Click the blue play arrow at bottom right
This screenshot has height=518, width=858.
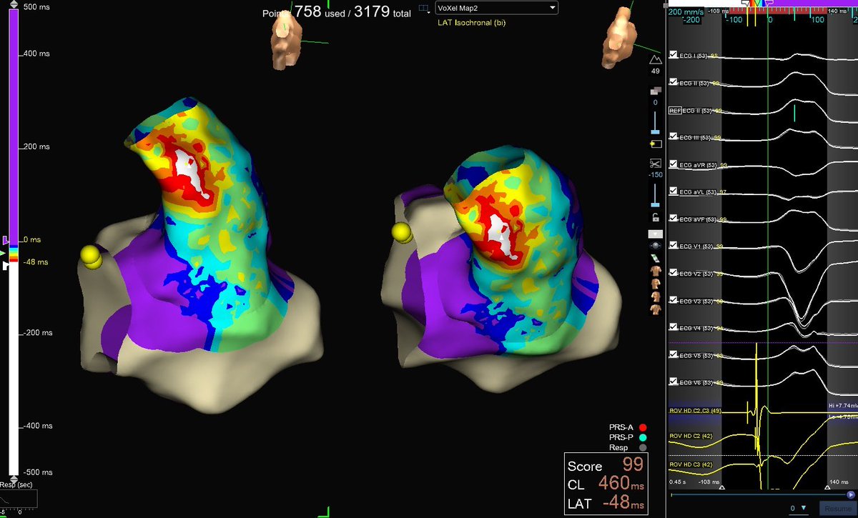(851, 494)
